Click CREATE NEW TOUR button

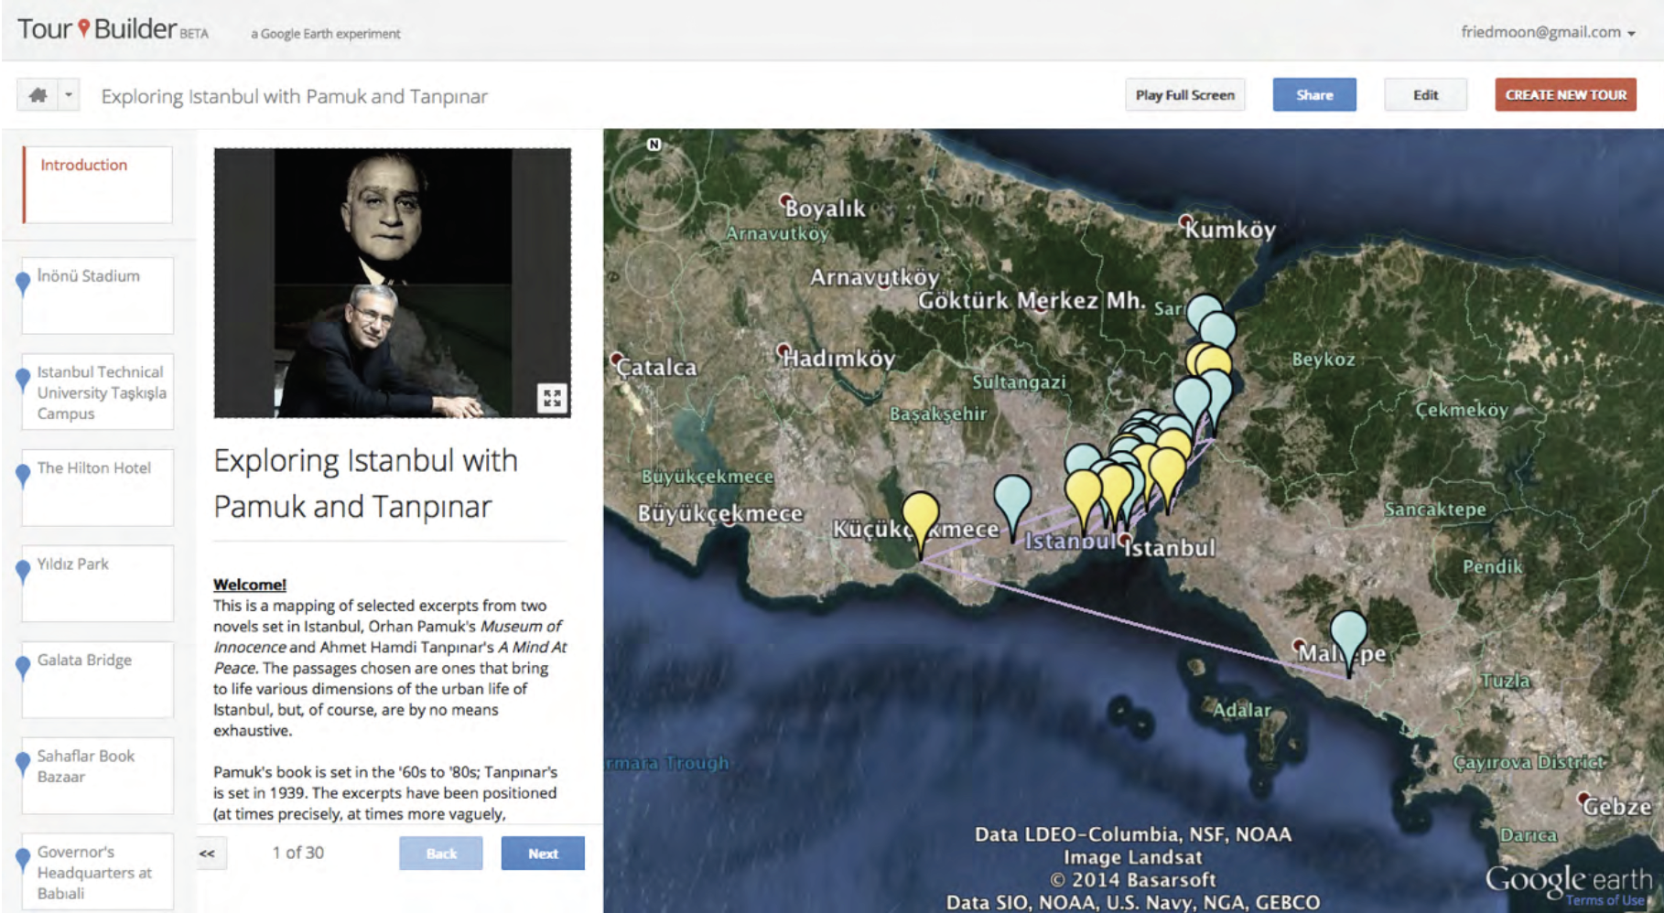1565,95
